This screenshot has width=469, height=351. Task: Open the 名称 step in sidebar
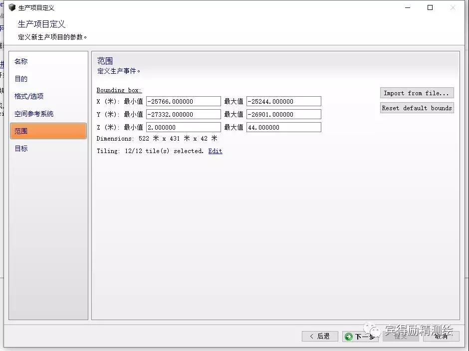[21, 61]
